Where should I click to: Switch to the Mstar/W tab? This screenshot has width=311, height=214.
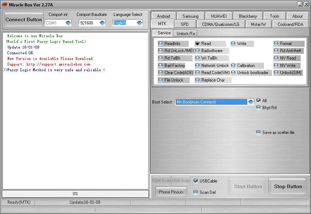pyautogui.click(x=259, y=24)
